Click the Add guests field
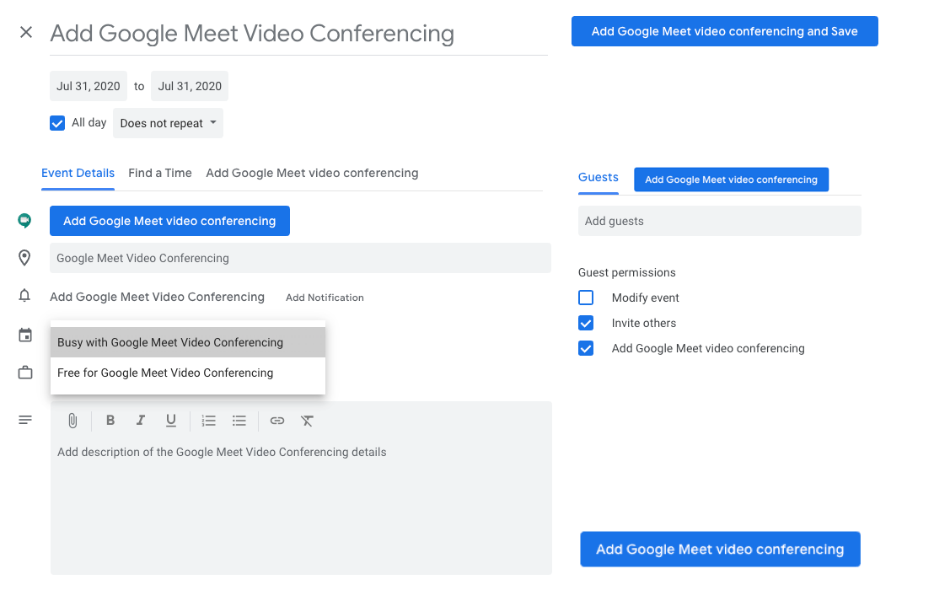Screen dimensions: 934x601 (720, 221)
